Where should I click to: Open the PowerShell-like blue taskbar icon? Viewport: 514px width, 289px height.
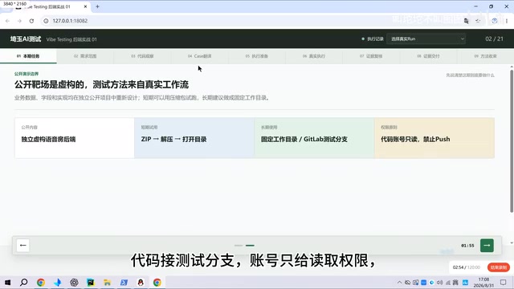pos(124,282)
